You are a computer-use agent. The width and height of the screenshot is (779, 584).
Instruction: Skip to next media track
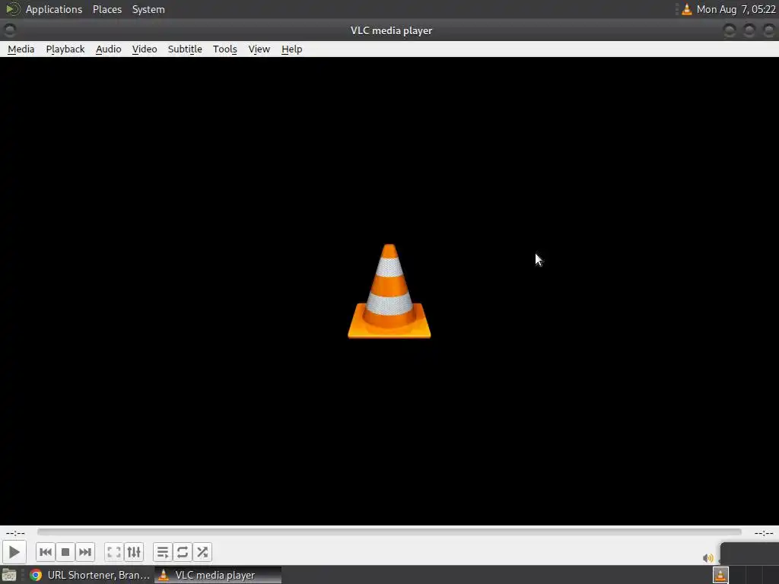[x=85, y=552]
